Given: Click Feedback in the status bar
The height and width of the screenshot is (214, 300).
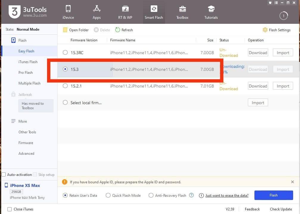Looking at the screenshot, I should (x=252, y=209).
